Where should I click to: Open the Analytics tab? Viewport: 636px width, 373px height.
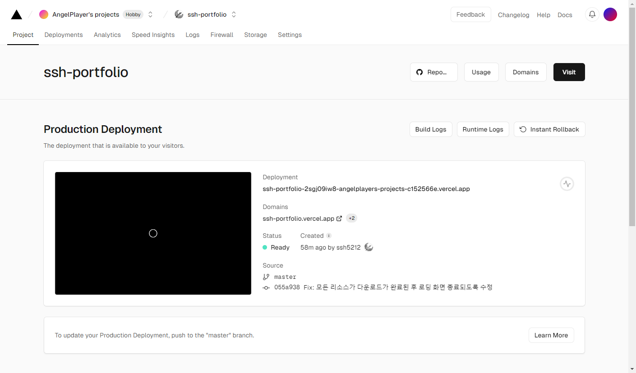(x=107, y=35)
